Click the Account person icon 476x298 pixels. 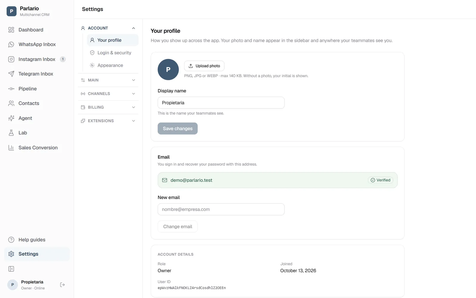tap(83, 28)
